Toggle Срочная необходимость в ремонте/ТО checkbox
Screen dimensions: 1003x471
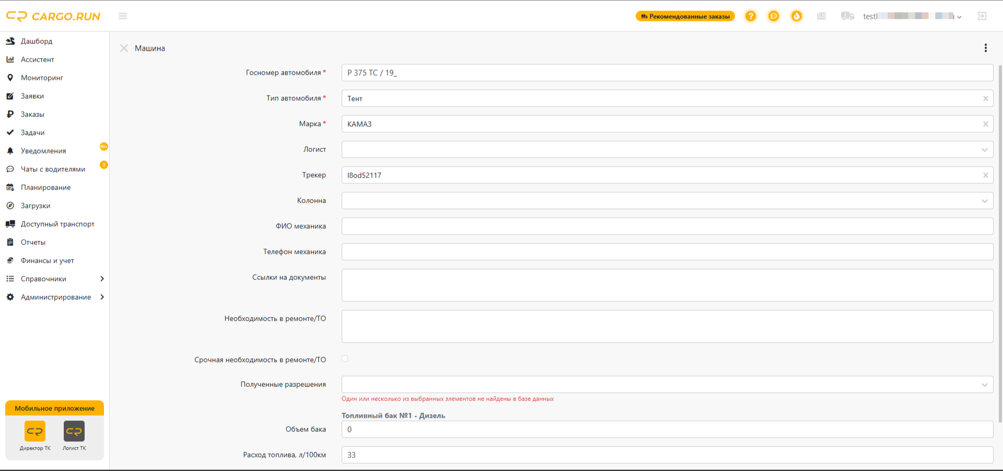click(345, 359)
